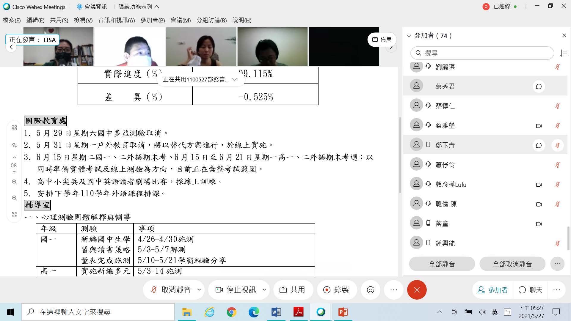Click zoom in magnifier on shared content

[14, 182]
